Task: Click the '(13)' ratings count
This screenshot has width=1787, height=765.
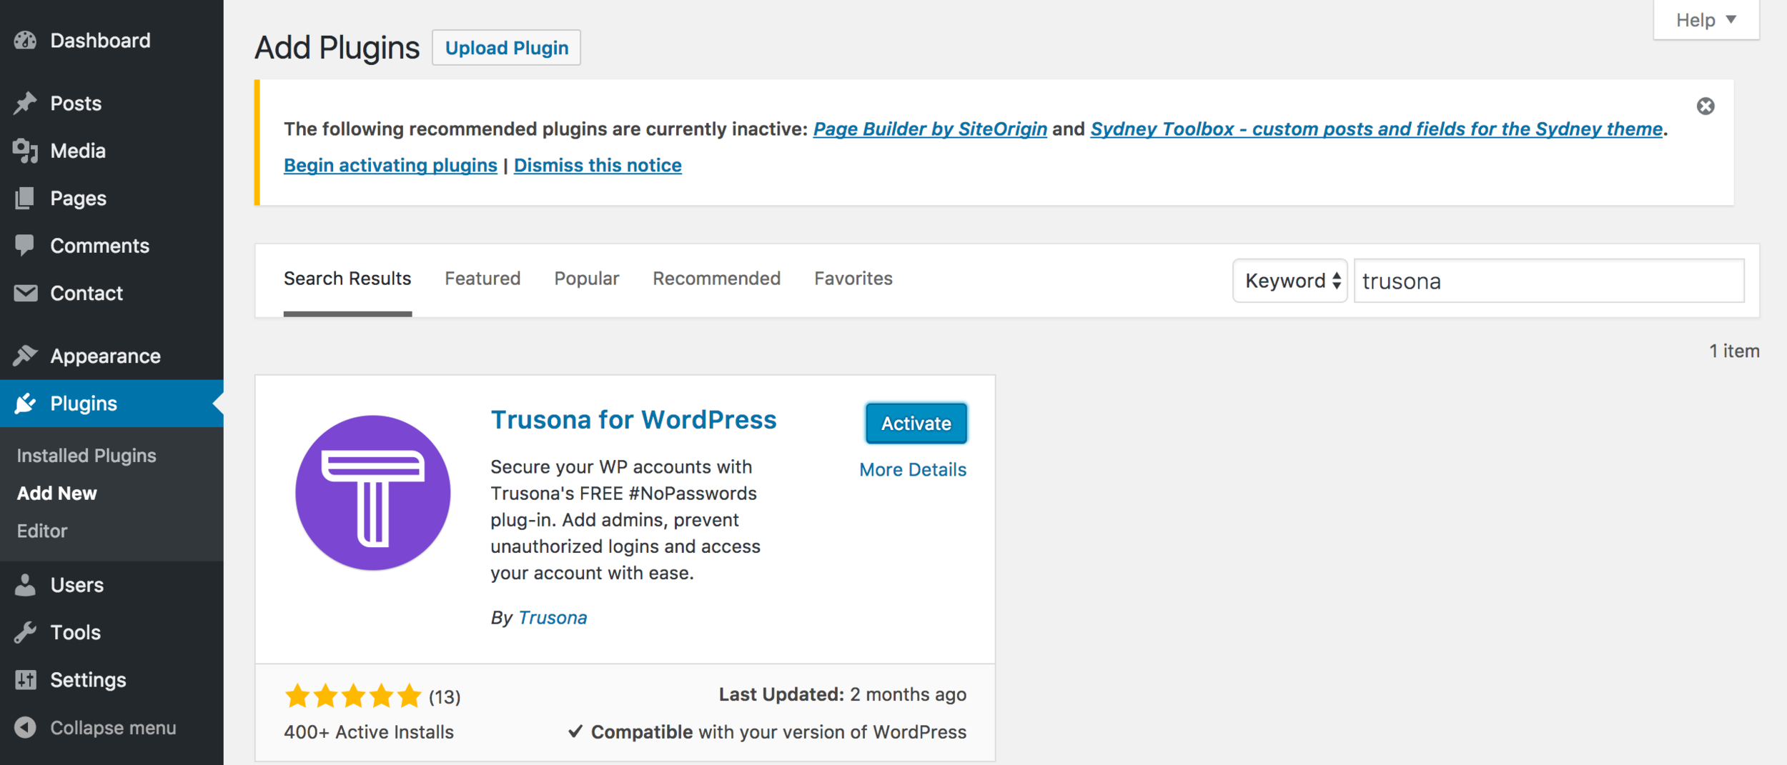Action: click(x=445, y=697)
